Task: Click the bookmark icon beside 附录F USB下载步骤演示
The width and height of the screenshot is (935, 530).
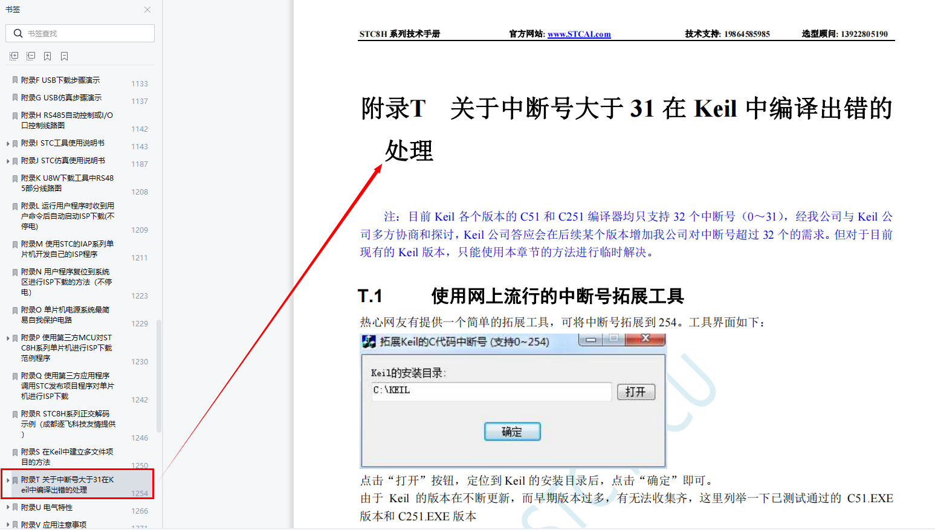Action: point(15,80)
